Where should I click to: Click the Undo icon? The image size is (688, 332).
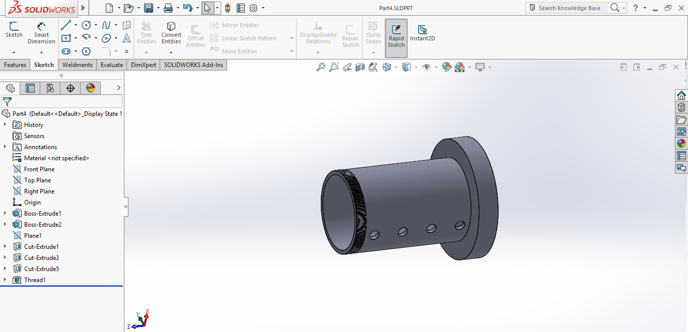[x=188, y=8]
